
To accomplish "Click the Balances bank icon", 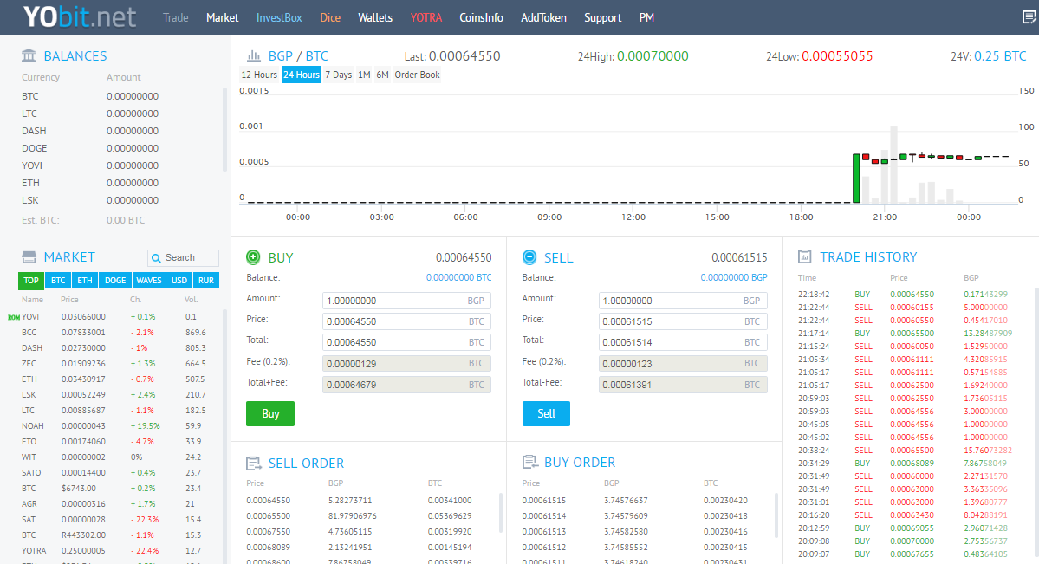I will (x=29, y=55).
